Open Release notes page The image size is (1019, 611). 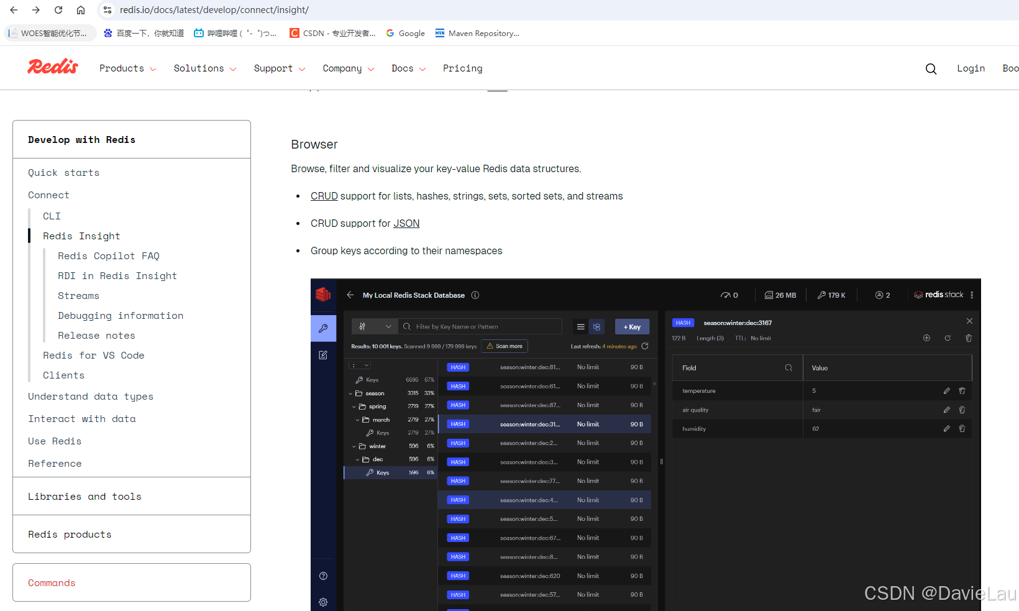pyautogui.click(x=96, y=336)
